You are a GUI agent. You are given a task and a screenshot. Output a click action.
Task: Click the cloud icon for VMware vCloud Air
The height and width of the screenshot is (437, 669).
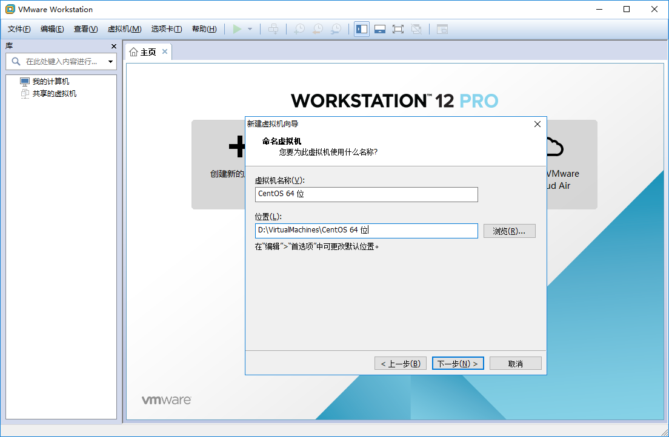tap(554, 146)
